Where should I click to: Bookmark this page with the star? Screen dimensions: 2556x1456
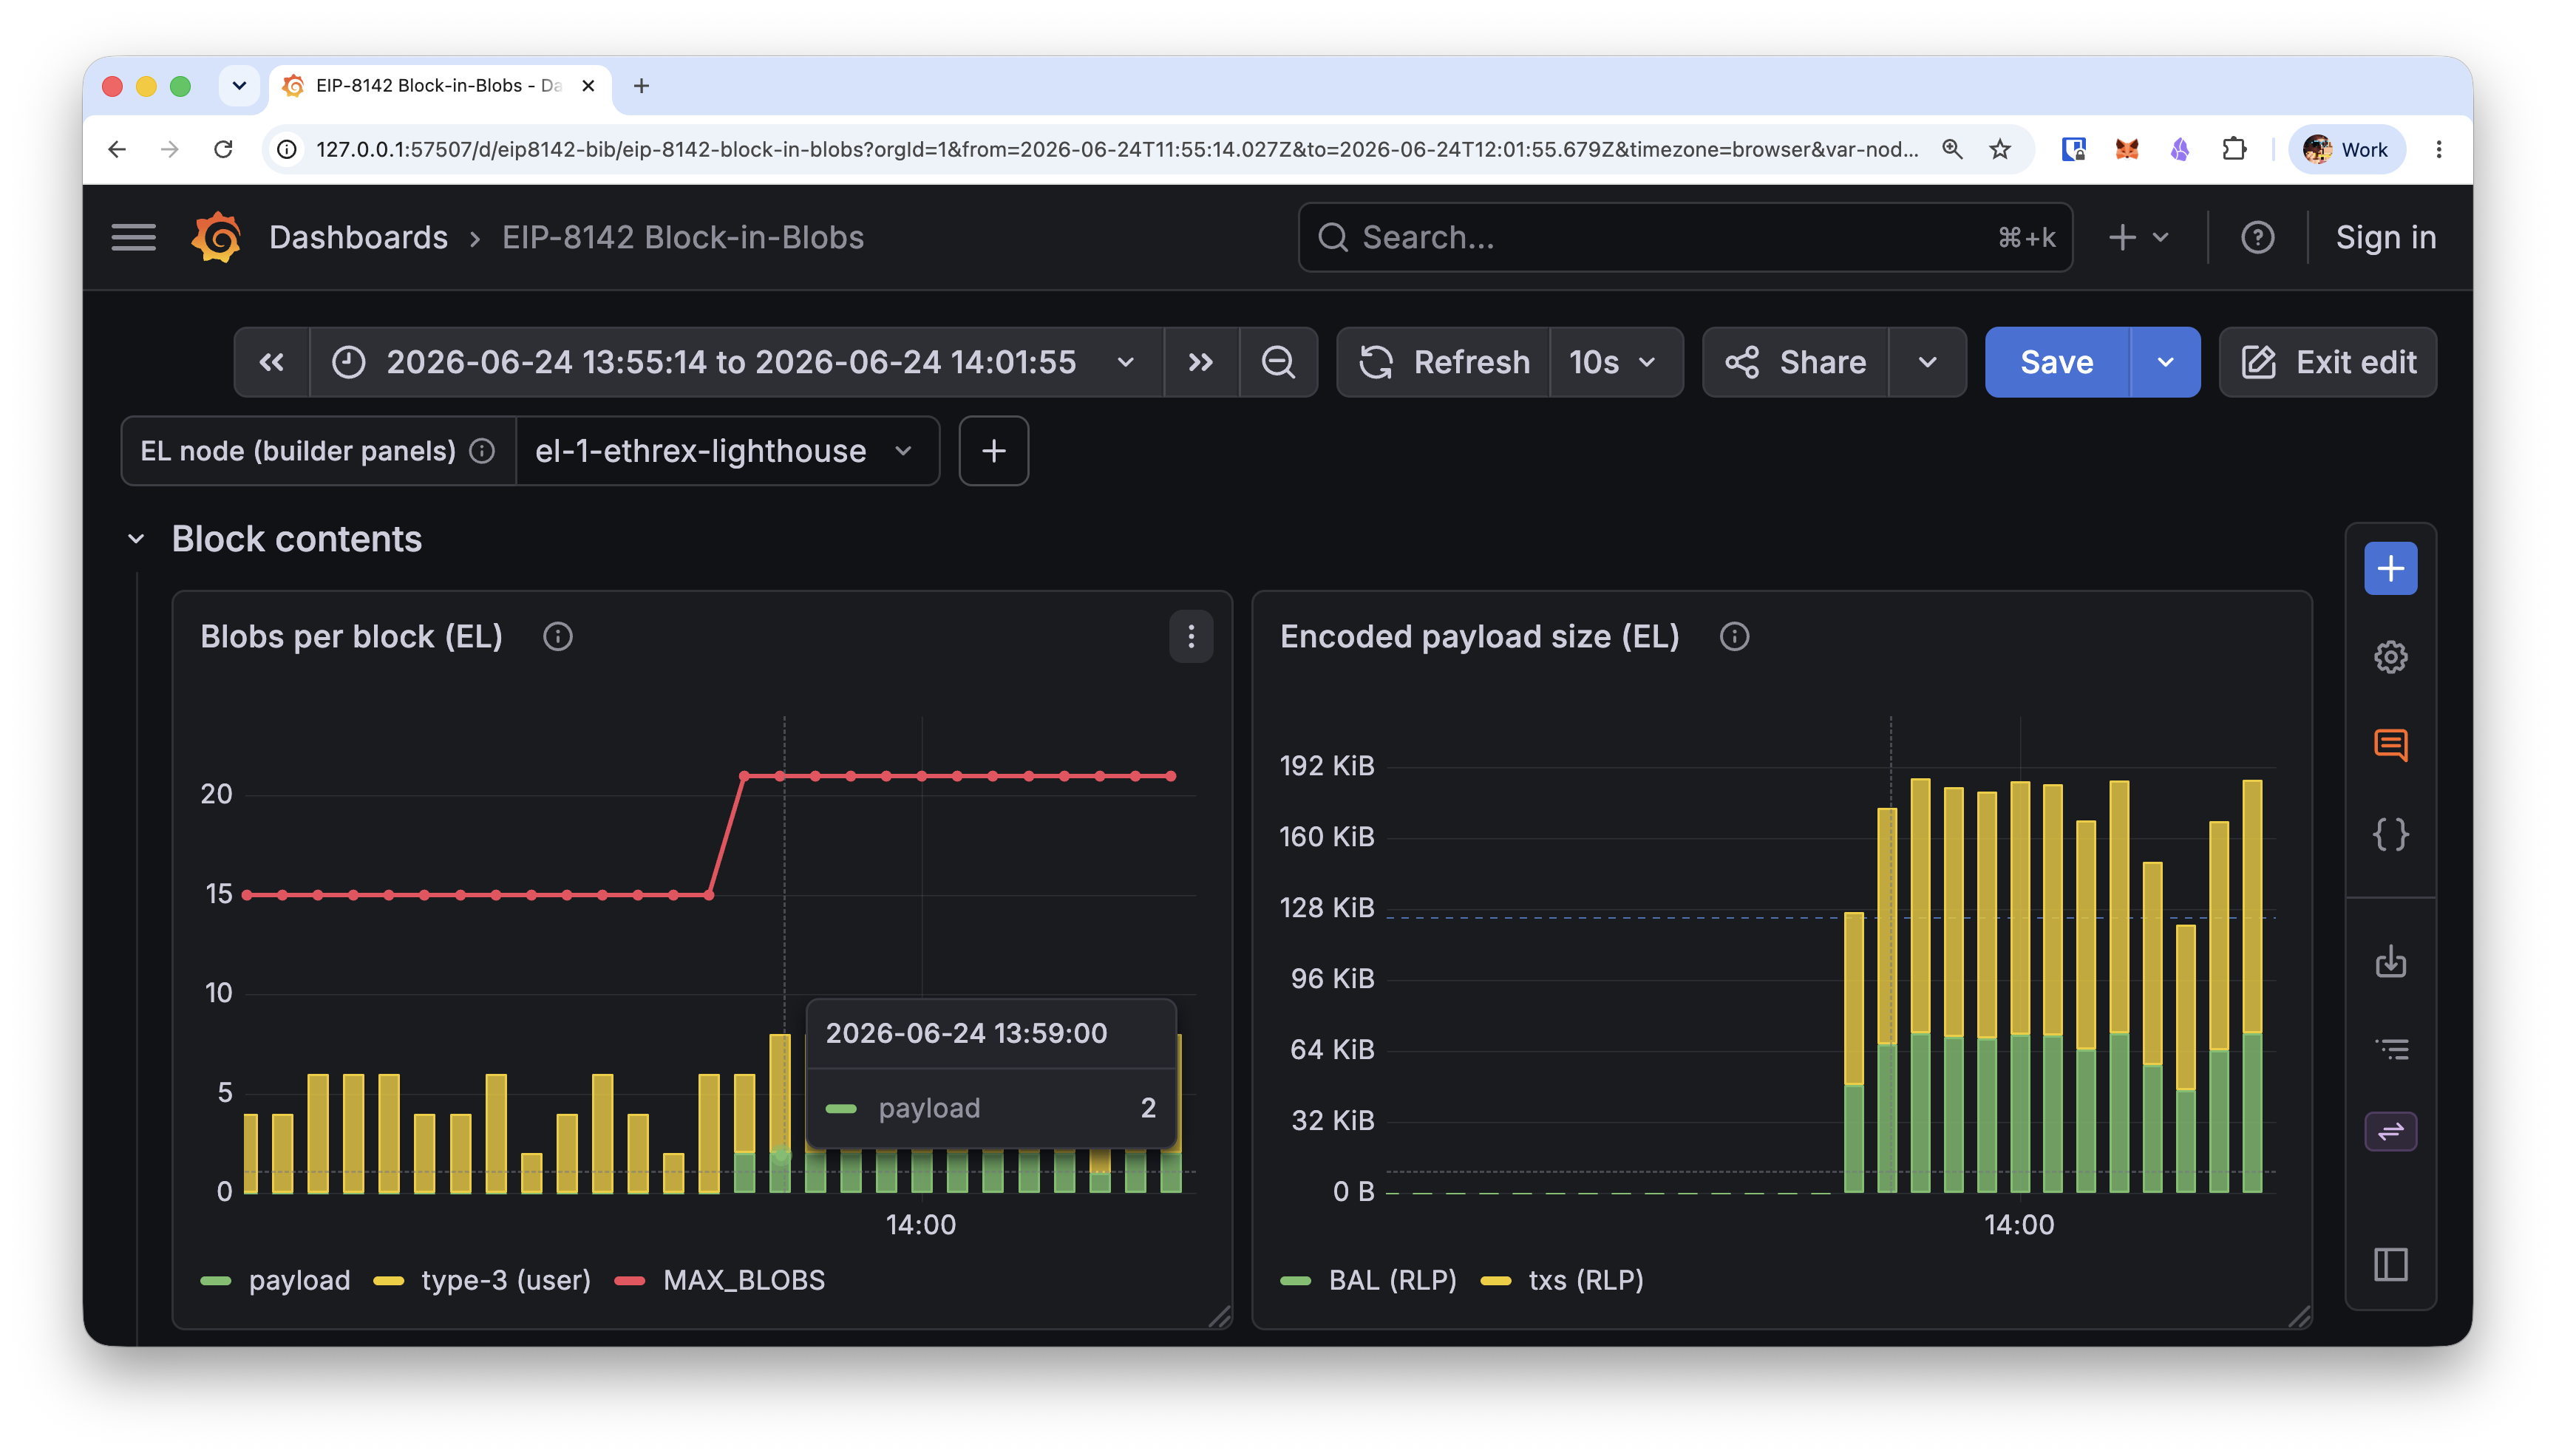1999,149
